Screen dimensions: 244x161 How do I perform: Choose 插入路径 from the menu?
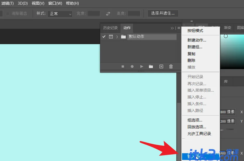click(201, 111)
